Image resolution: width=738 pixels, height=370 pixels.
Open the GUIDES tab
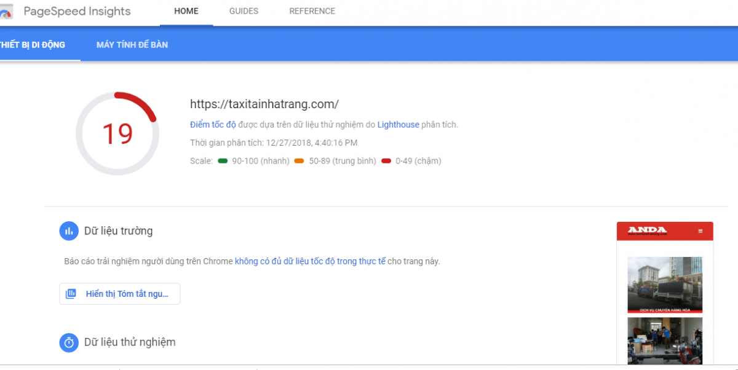(244, 11)
